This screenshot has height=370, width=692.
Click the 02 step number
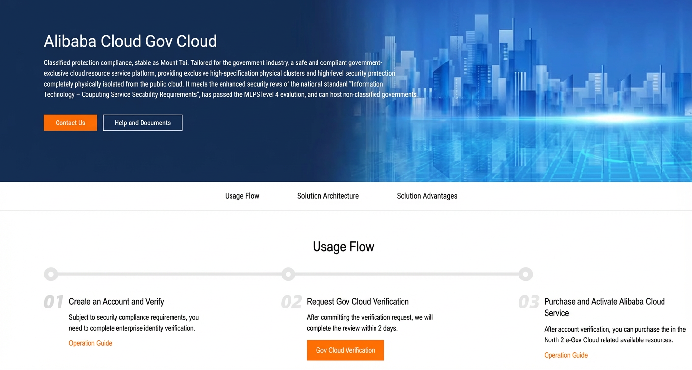click(x=291, y=302)
